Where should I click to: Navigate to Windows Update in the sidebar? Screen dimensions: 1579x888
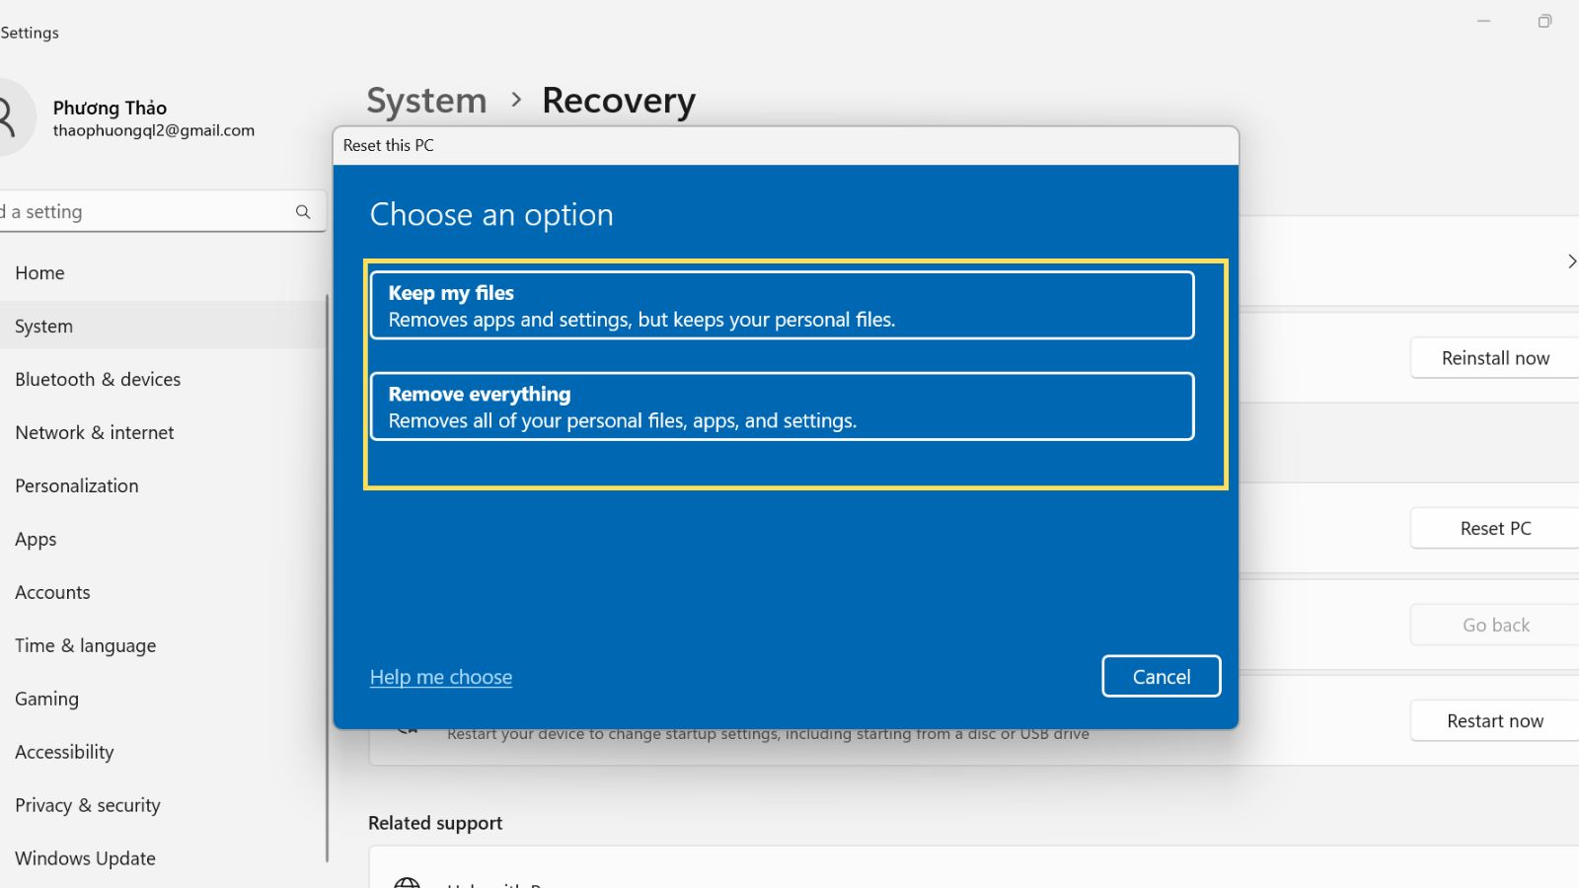pyautogui.click(x=85, y=857)
